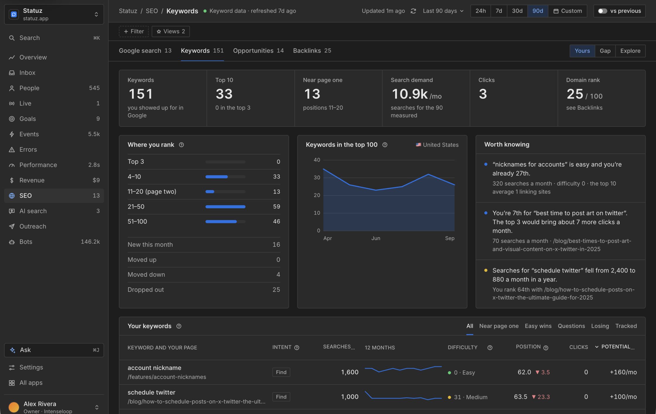656x414 pixels.
Task: Click the 21–50 rank distribution bar
Action: [x=225, y=207]
